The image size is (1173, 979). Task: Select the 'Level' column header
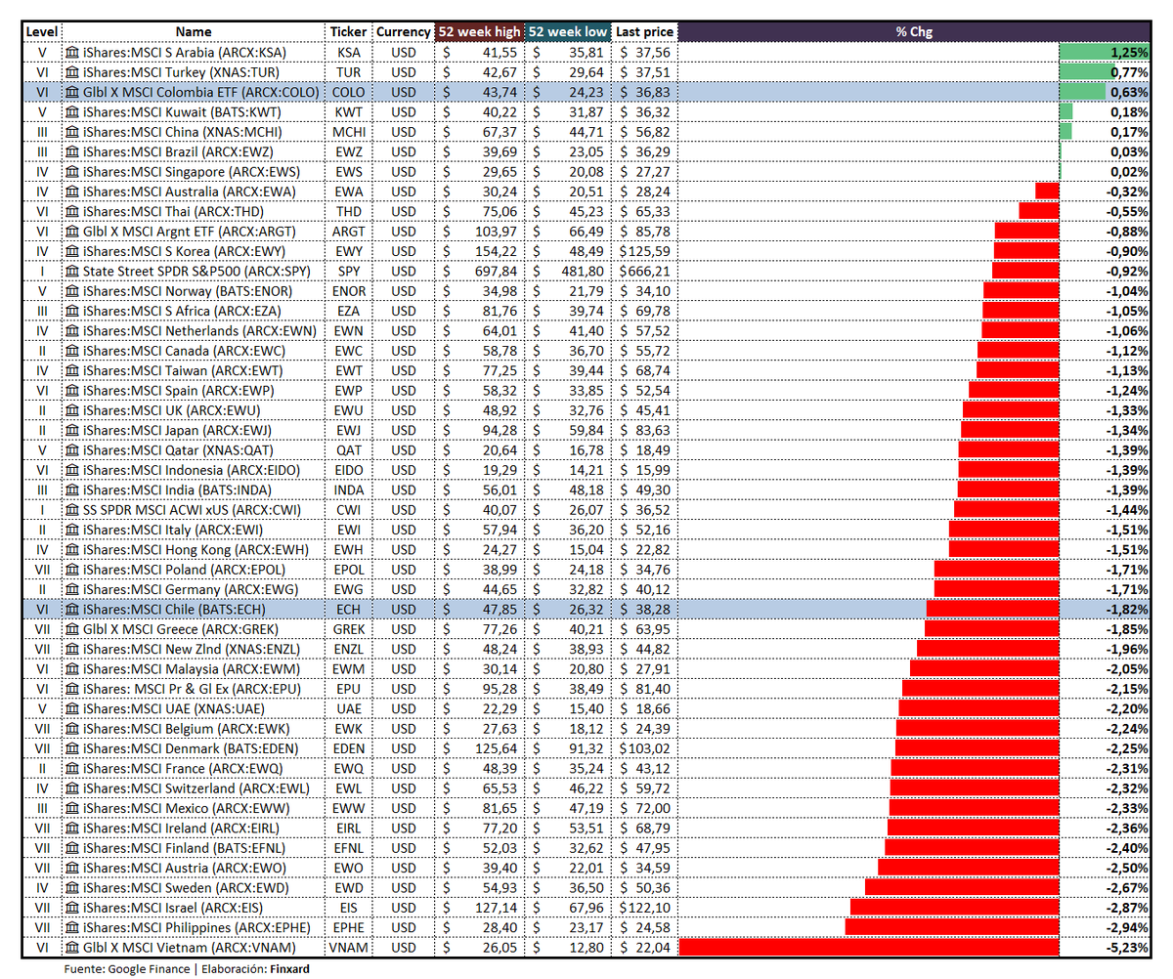click(41, 31)
